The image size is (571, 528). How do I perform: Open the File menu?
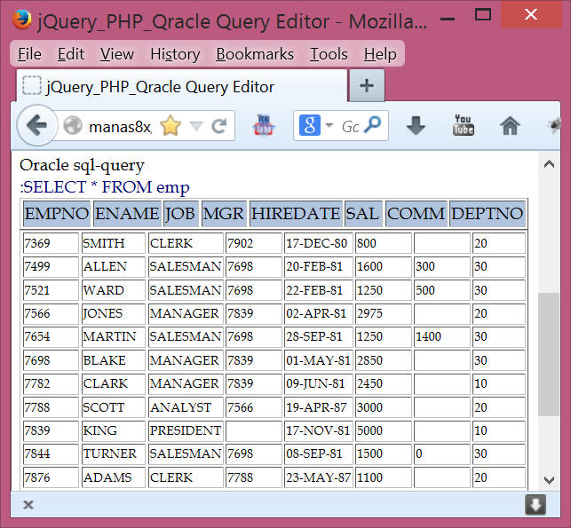pyautogui.click(x=29, y=54)
